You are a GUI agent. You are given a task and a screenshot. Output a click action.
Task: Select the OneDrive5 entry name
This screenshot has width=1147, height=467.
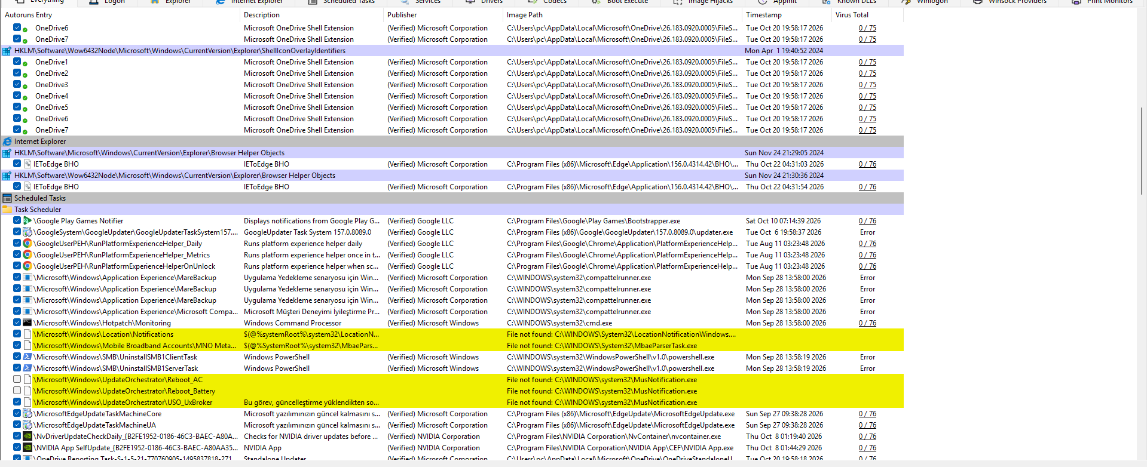point(51,107)
